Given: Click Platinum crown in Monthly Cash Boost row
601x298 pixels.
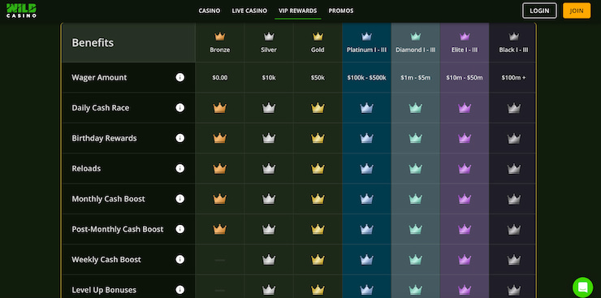Looking at the screenshot, I should coord(366,199).
